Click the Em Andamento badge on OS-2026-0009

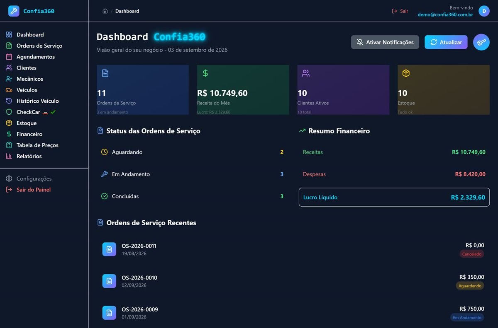point(467,318)
